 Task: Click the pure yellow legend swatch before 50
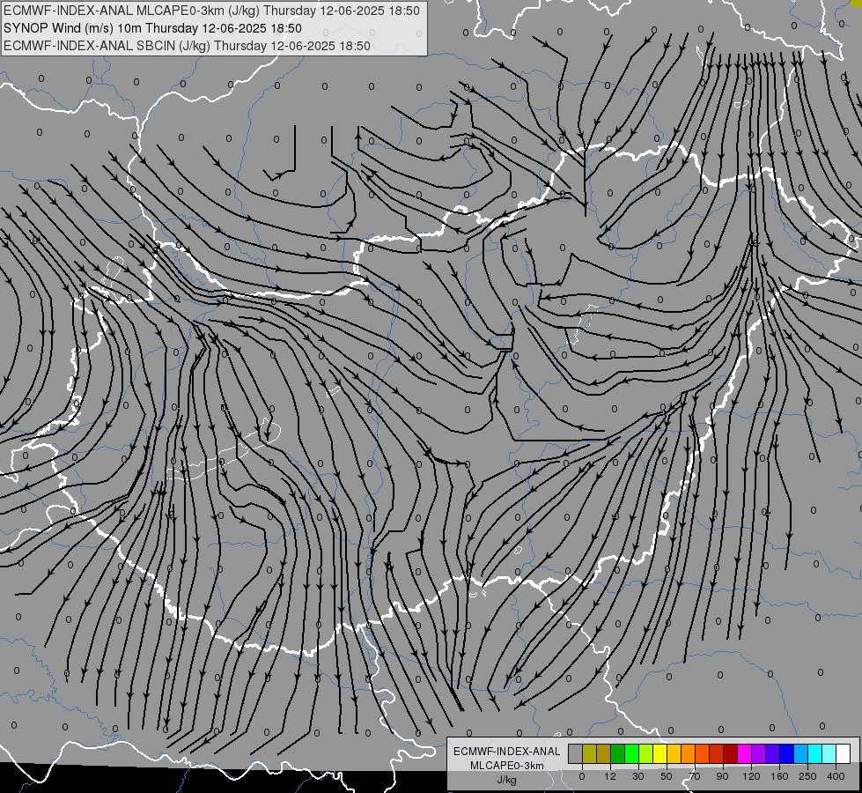click(x=660, y=753)
